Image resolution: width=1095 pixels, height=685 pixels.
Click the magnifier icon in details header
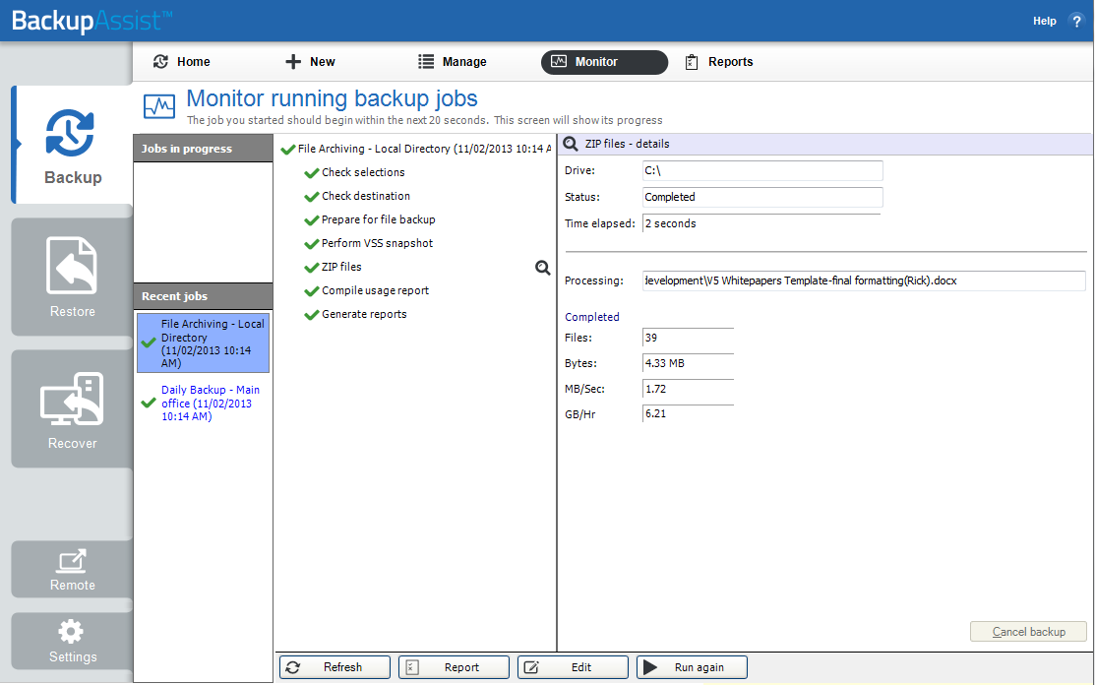(571, 144)
